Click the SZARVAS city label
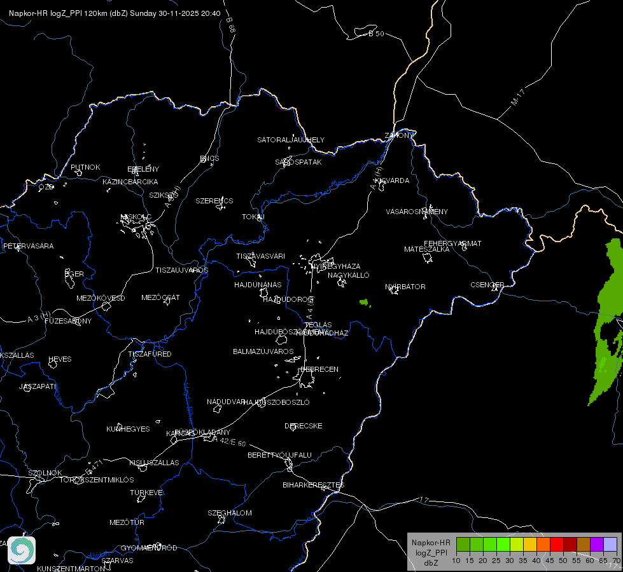 point(117,561)
